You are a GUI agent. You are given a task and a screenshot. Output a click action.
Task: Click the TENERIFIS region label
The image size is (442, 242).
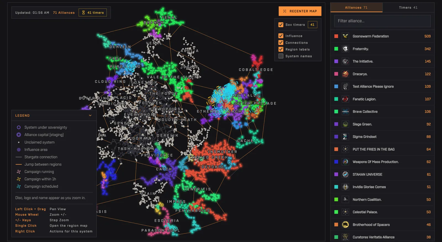point(198,189)
